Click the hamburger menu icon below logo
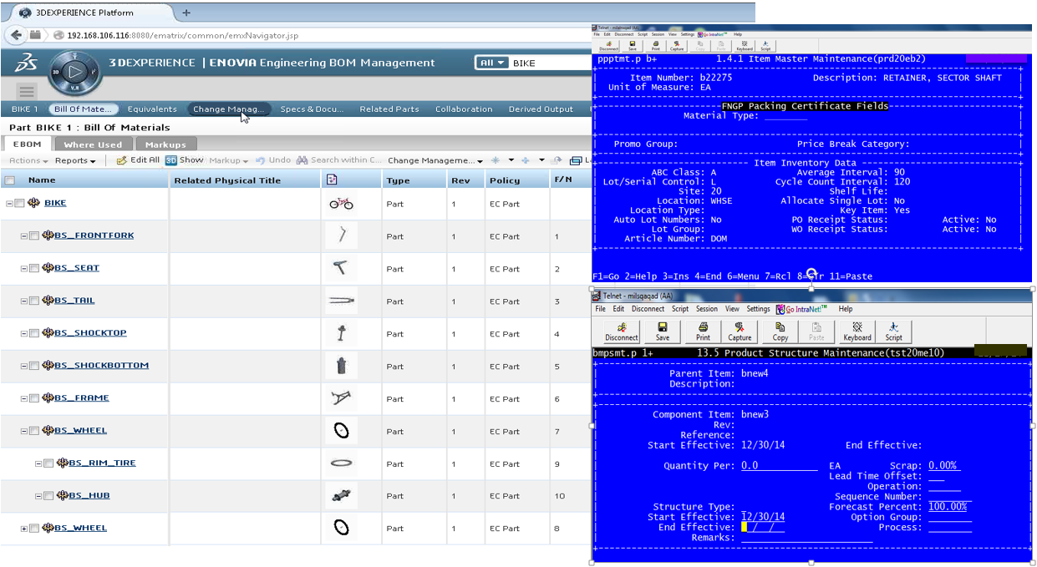The width and height of the screenshot is (1037, 567). tap(27, 92)
